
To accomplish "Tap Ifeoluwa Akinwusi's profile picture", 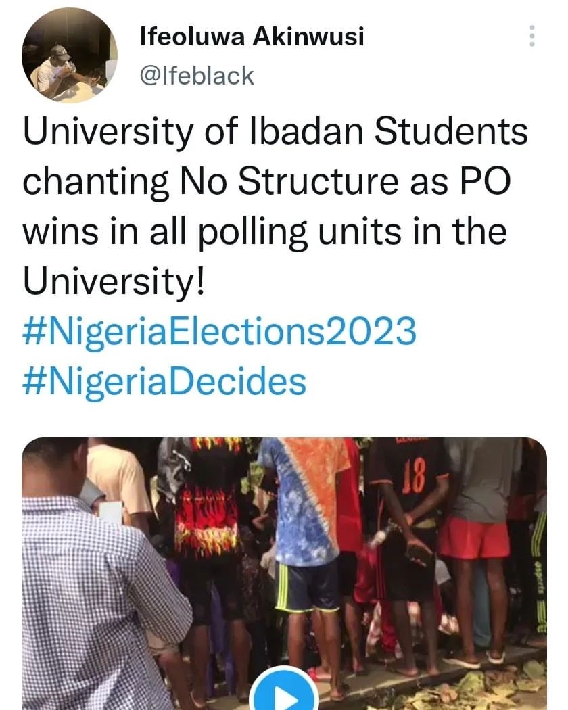I will (x=70, y=55).
